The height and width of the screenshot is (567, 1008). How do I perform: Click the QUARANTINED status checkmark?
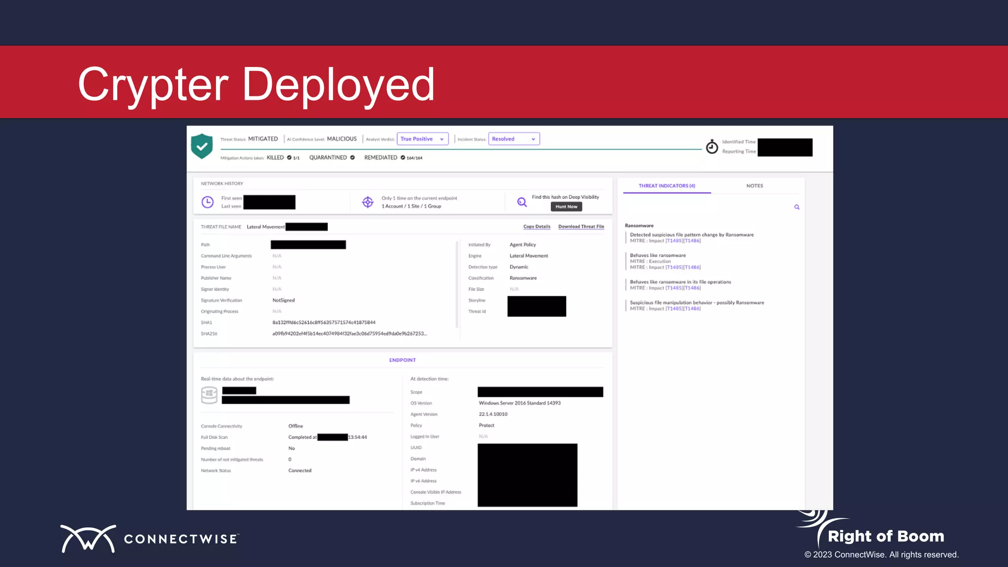352,158
